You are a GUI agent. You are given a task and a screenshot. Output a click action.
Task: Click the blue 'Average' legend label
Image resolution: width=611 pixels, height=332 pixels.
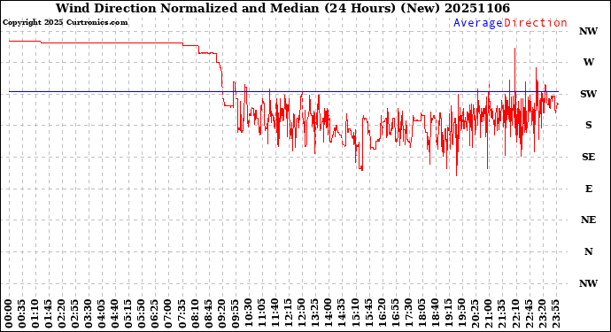click(x=478, y=23)
